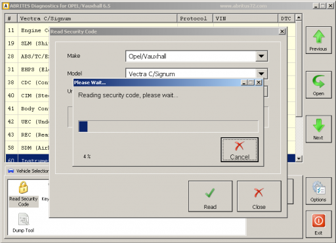Click the Open green curved arrow button
This screenshot has width=336, height=243.
point(319,85)
